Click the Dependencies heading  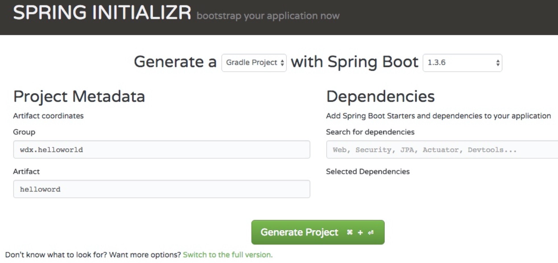[380, 96]
